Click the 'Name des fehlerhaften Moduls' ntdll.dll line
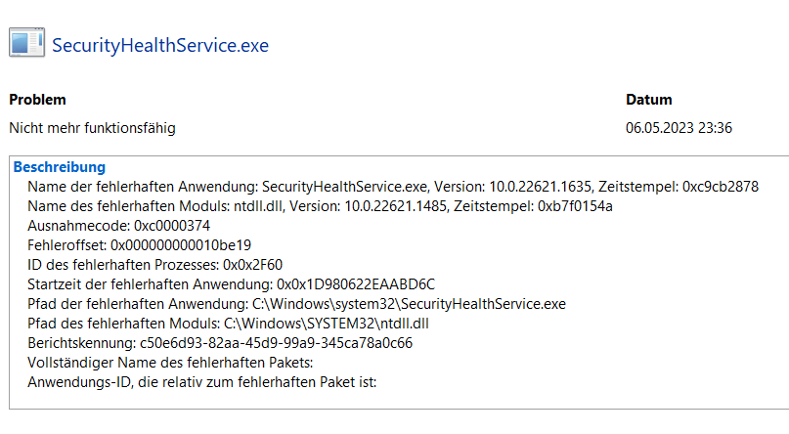The height and width of the screenshot is (434, 789). click(x=320, y=205)
